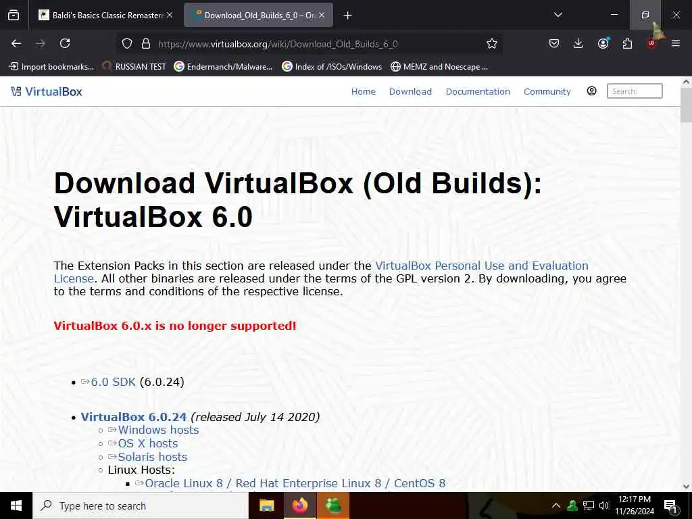
Task: Click the user account icon on site
Action: pyautogui.click(x=591, y=91)
